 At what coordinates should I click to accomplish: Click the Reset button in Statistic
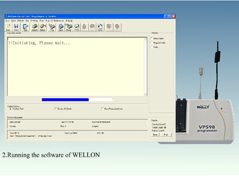[x=155, y=135]
